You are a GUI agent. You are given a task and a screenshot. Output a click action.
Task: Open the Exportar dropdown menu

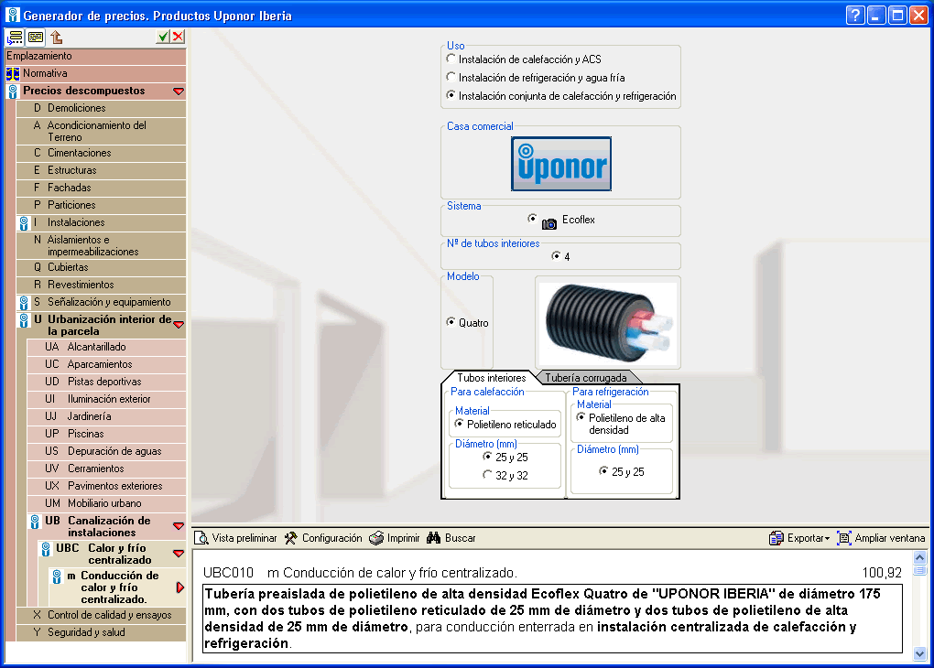[x=799, y=538]
